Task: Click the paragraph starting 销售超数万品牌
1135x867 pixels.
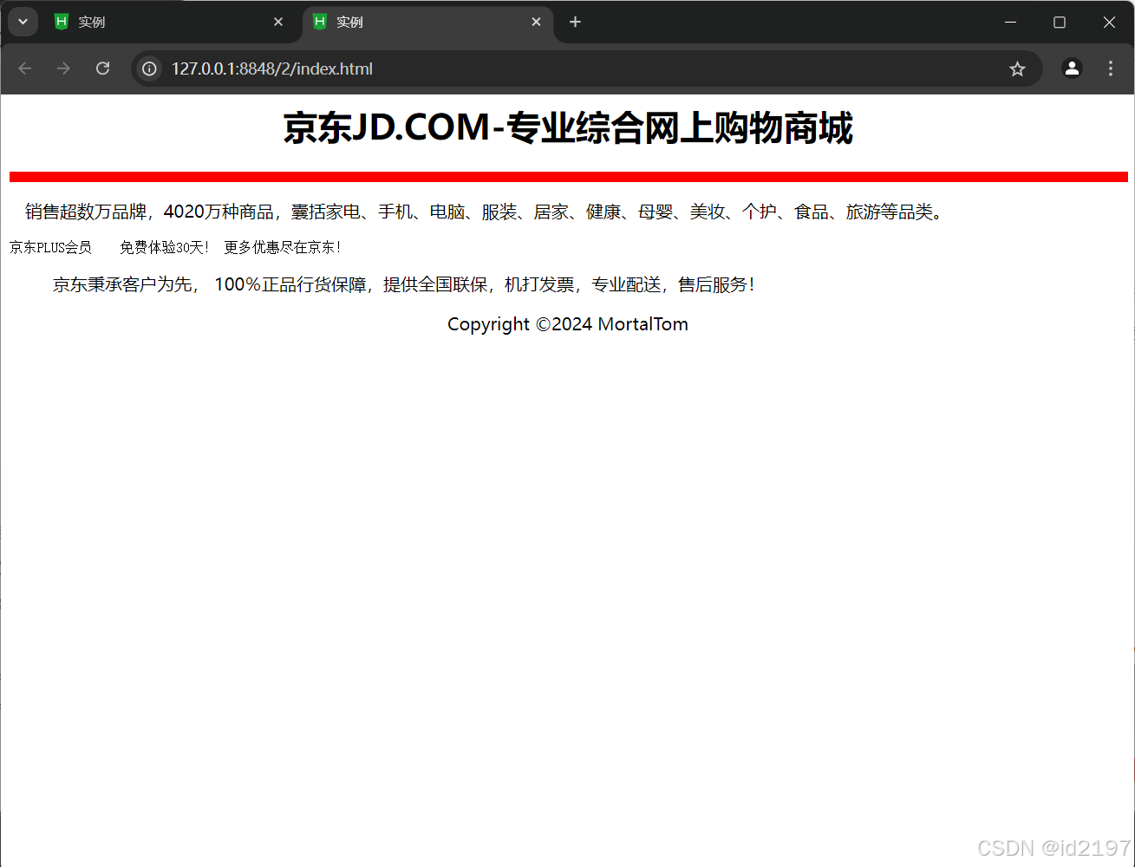Action: coord(484,212)
